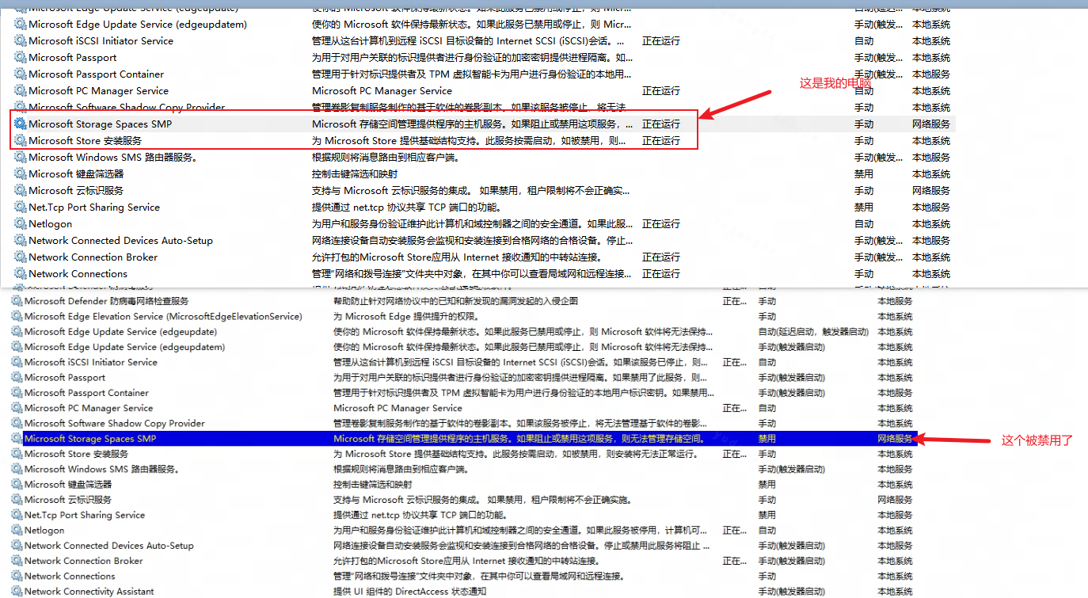Select Microsoft iSCSI Initiator Service icon in overlaid list
Viewport: 1088px width, 598px height.
point(21,40)
